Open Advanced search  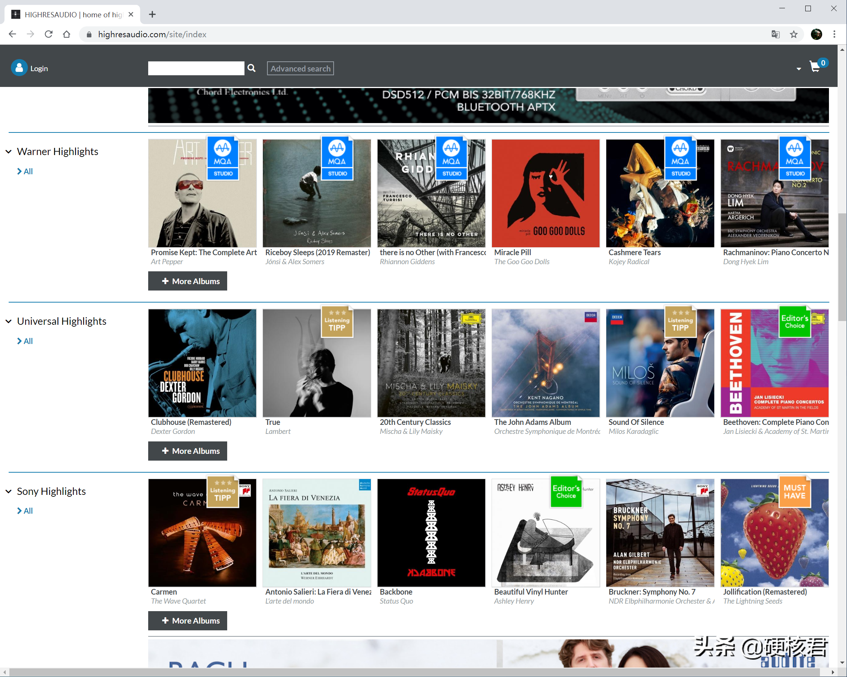click(301, 68)
